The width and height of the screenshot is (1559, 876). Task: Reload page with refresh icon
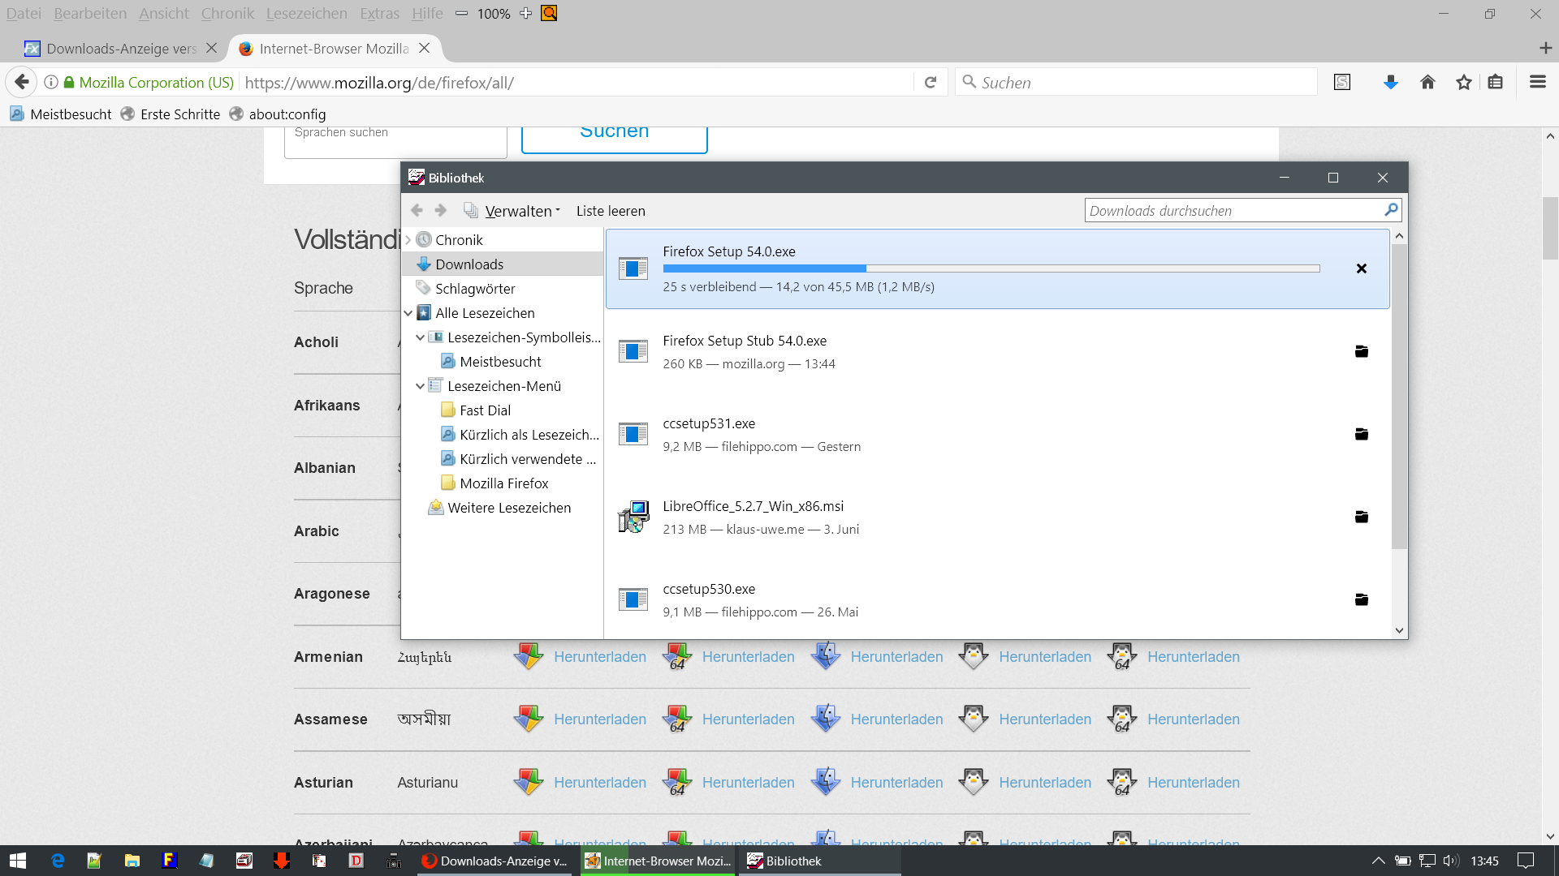tap(931, 82)
